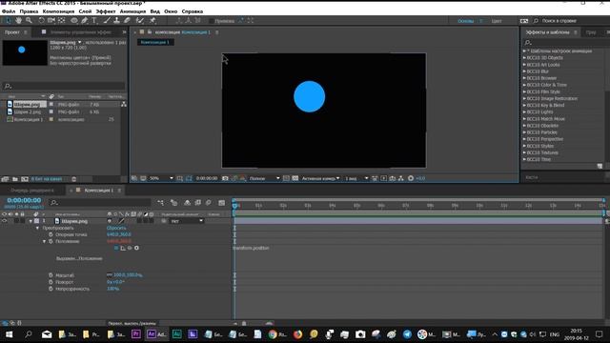The image size is (610, 343).
Task: Select the Eraser tool
Action: click(x=127, y=20)
